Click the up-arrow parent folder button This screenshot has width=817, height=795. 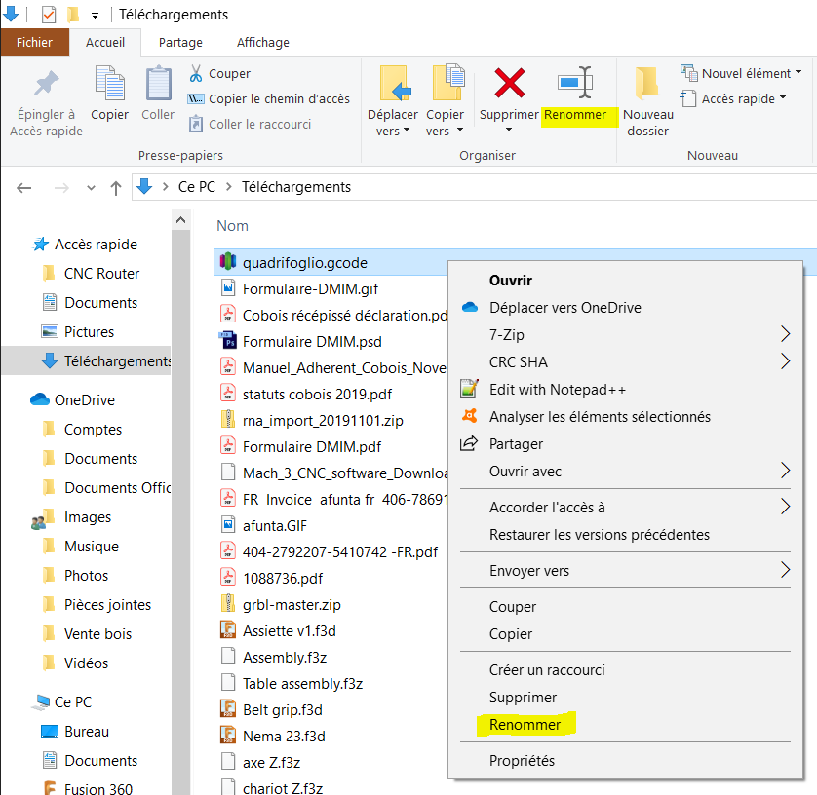(x=116, y=188)
